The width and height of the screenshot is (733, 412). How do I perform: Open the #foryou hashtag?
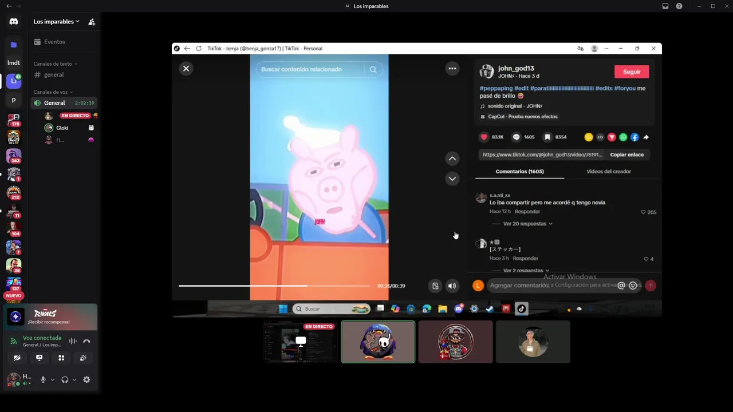click(625, 88)
